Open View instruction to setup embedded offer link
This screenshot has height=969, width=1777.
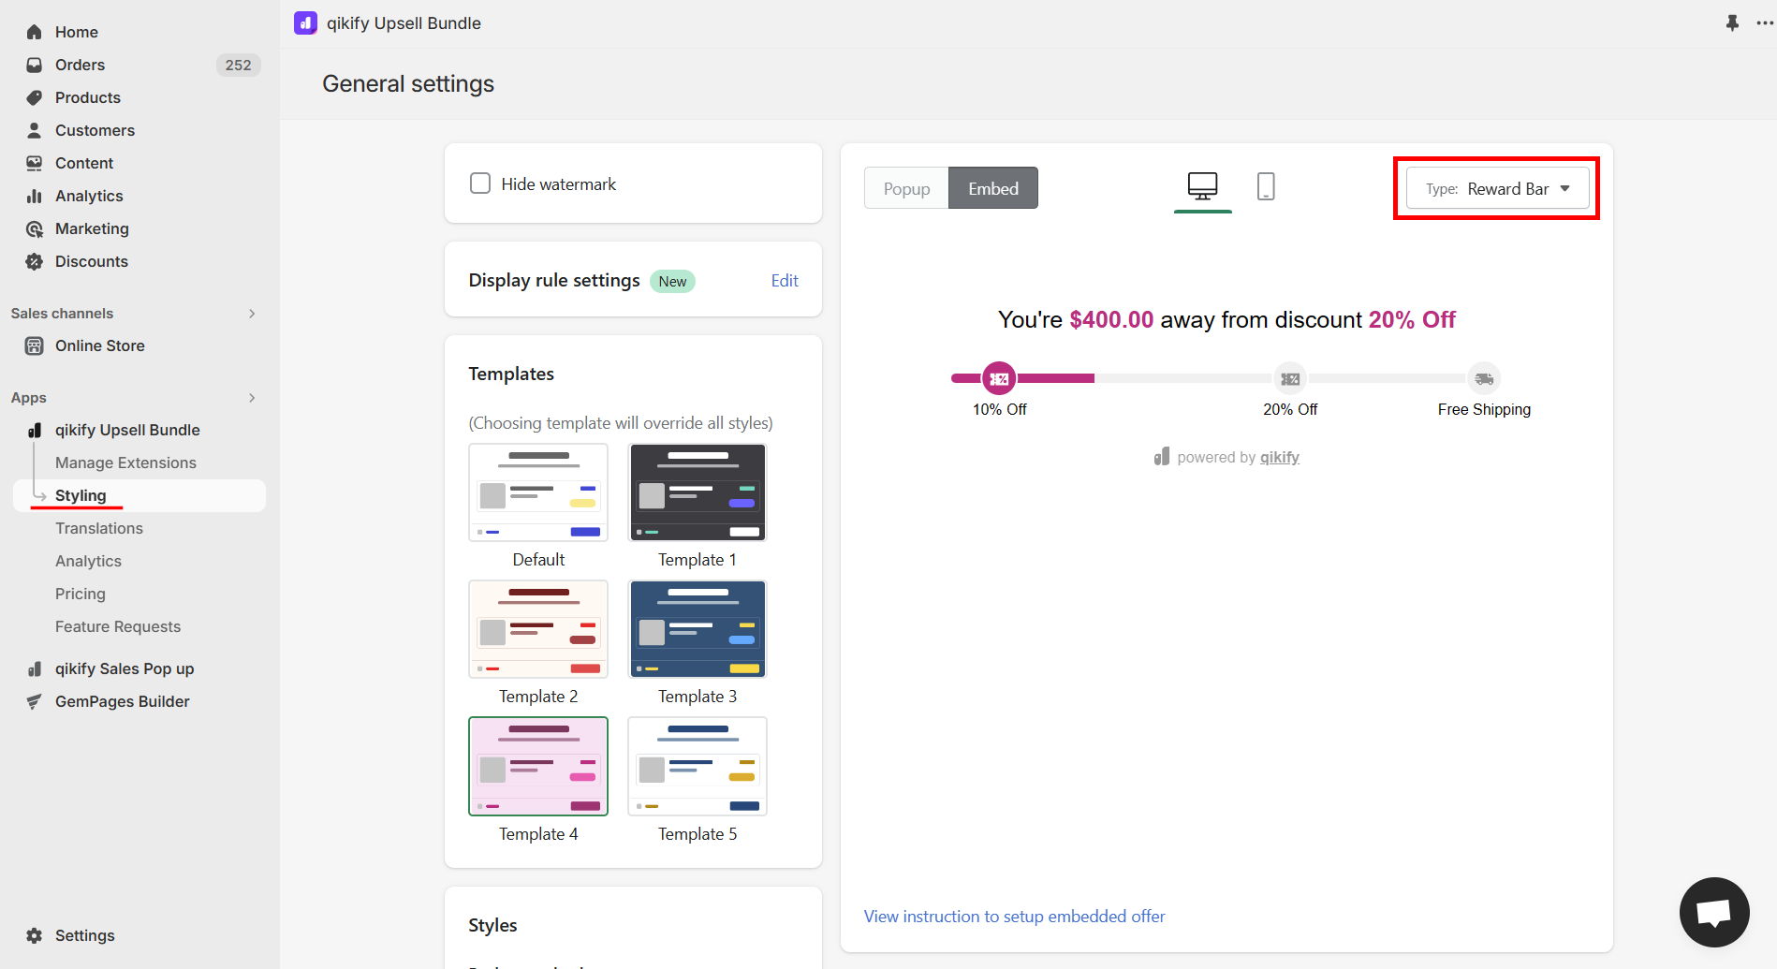point(1014,917)
